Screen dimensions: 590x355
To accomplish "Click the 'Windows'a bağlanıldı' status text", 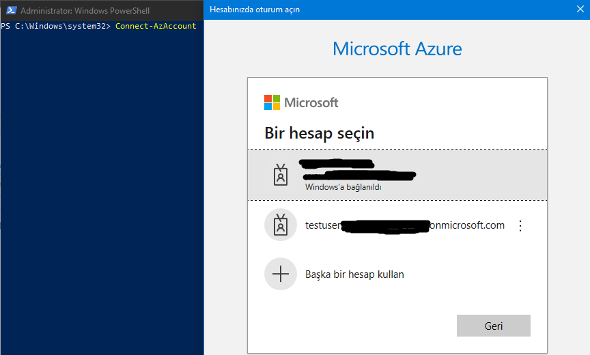I will 343,187.
